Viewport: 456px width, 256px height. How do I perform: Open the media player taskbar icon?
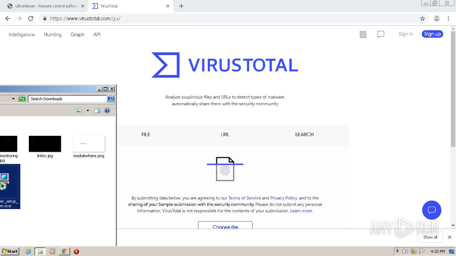(x=52, y=251)
